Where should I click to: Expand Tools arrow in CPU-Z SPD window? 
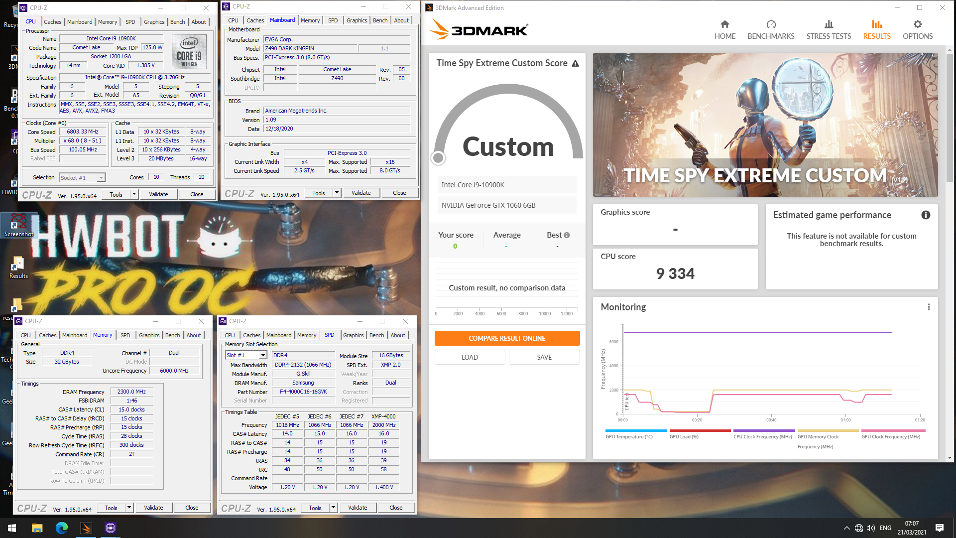click(333, 508)
